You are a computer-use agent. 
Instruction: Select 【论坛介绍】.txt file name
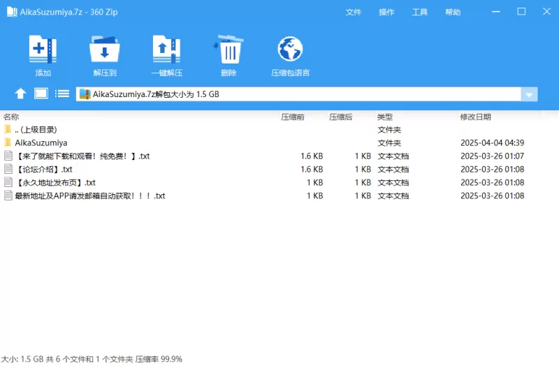43,169
